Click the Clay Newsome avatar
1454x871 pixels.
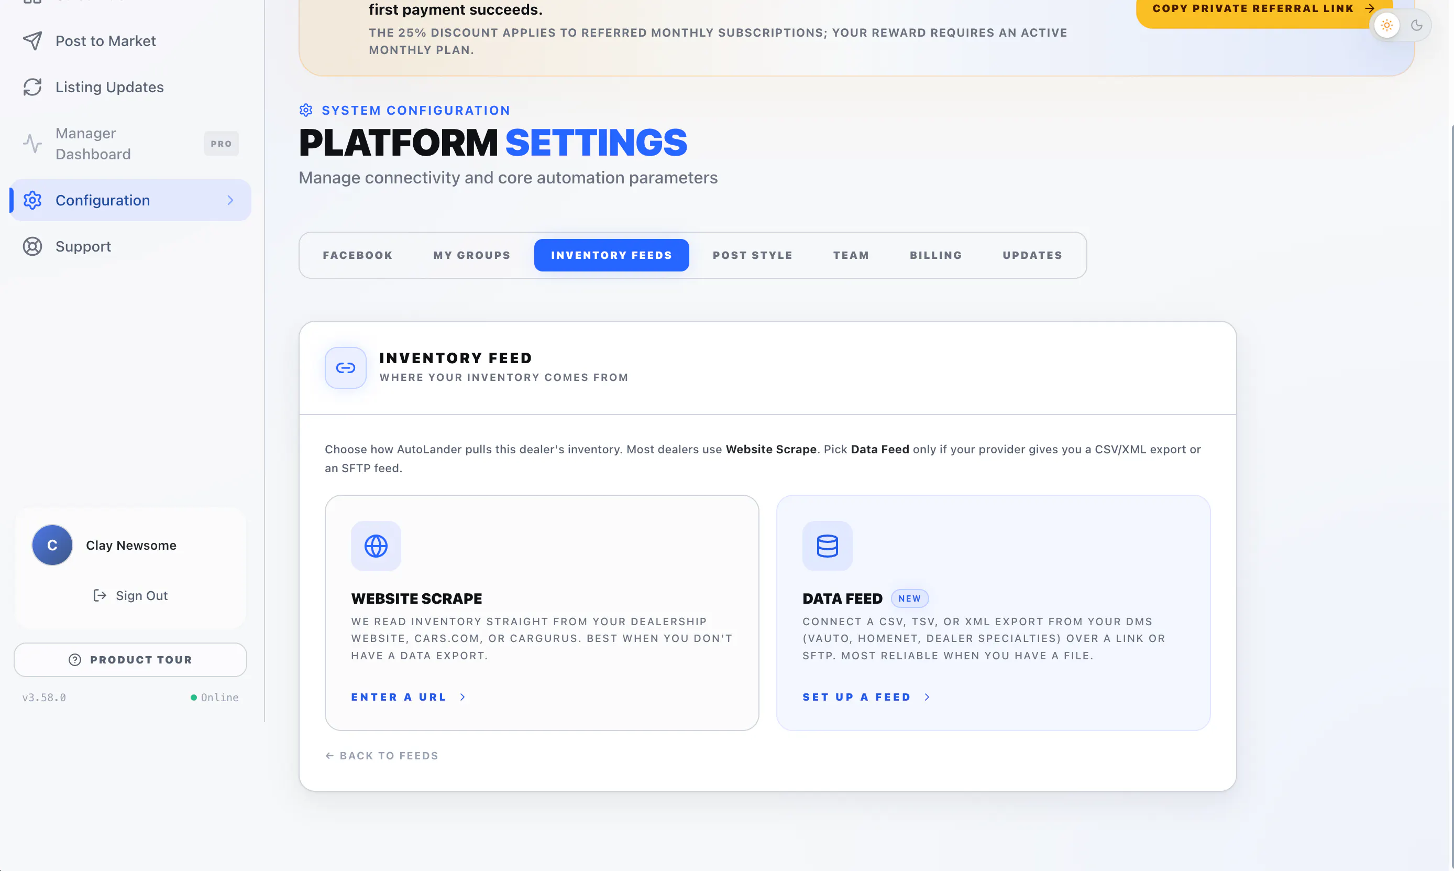click(x=52, y=545)
